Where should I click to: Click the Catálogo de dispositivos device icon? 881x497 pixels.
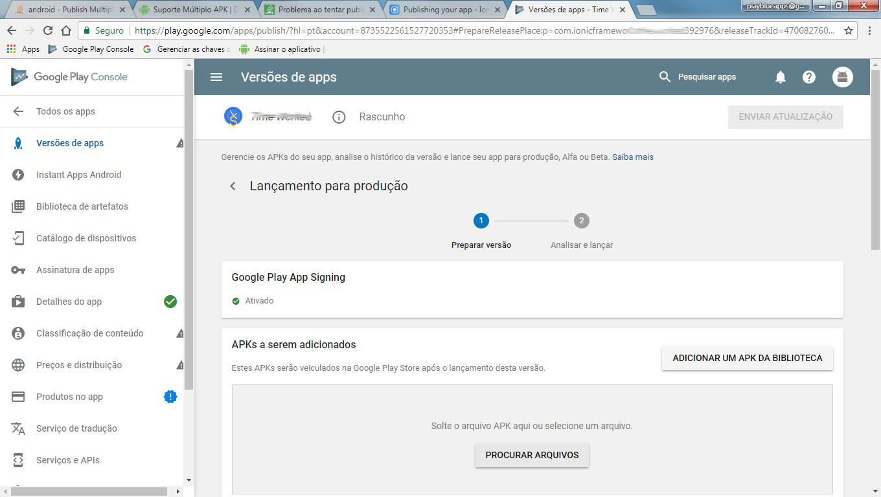[18, 238]
